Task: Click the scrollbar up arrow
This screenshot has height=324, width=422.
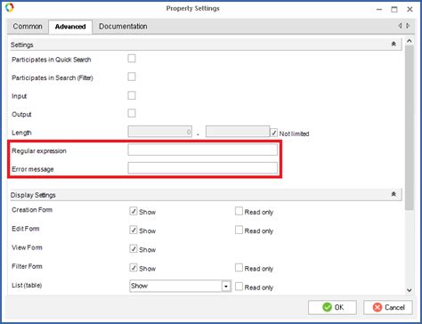Action: [410, 41]
